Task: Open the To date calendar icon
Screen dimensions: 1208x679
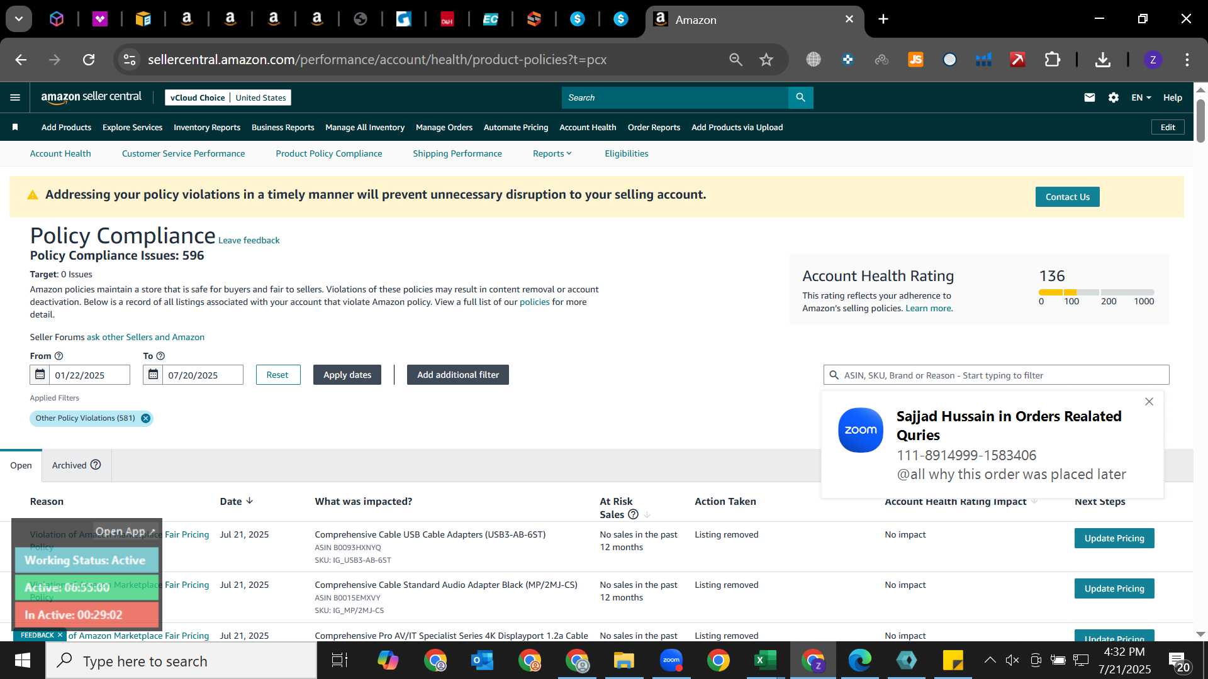Action: (153, 375)
